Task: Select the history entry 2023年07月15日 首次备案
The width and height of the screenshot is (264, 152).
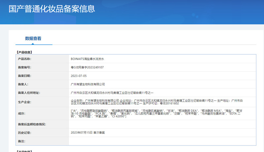Action: 88,133
